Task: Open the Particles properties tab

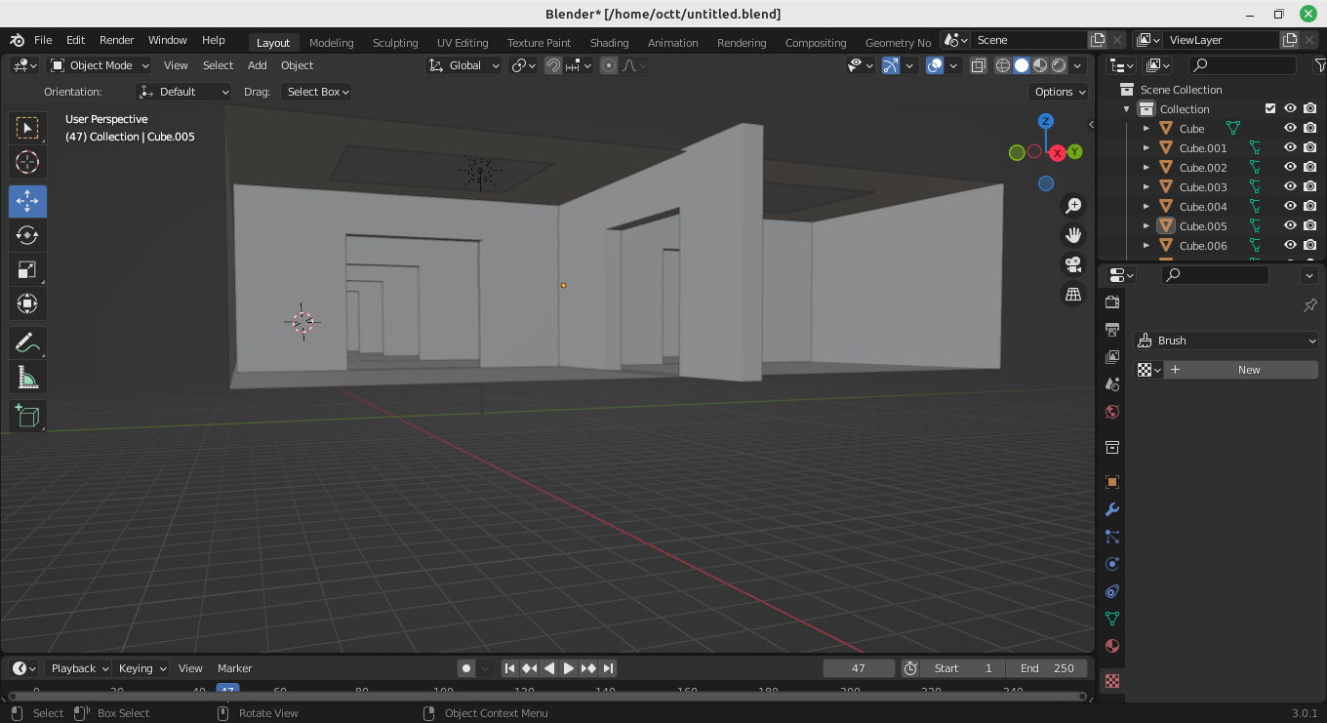Action: [1111, 537]
